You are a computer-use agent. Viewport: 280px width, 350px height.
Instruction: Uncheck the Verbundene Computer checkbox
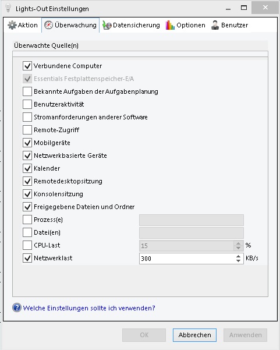coord(27,66)
